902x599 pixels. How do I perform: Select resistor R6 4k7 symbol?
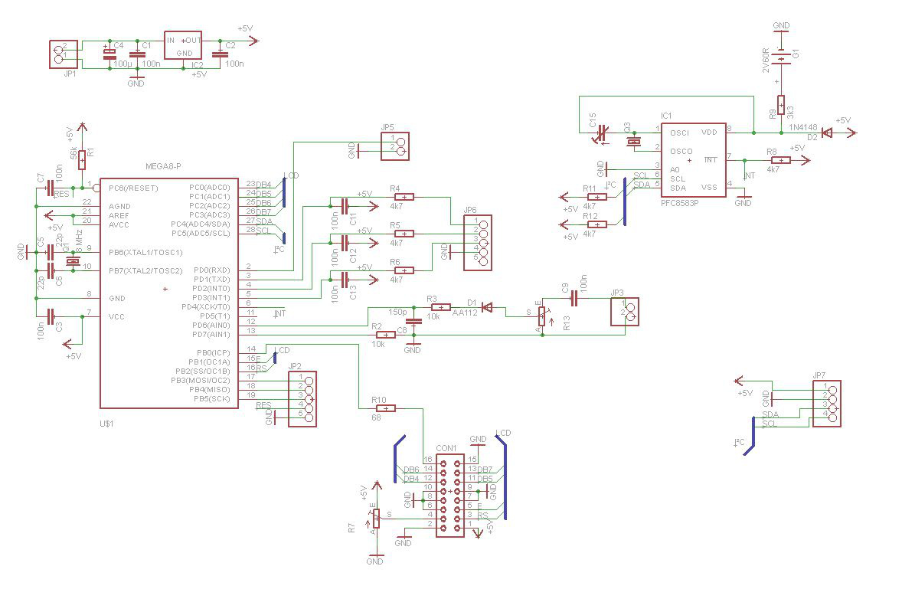pos(404,270)
